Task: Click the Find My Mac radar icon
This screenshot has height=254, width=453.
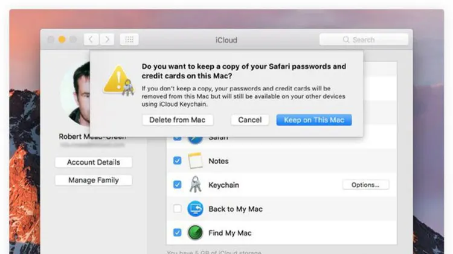Action: coord(195,233)
